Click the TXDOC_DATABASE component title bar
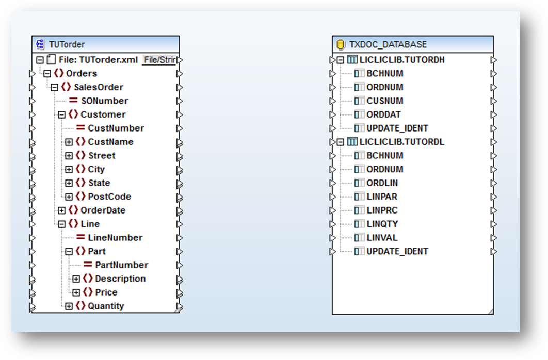 pos(413,44)
